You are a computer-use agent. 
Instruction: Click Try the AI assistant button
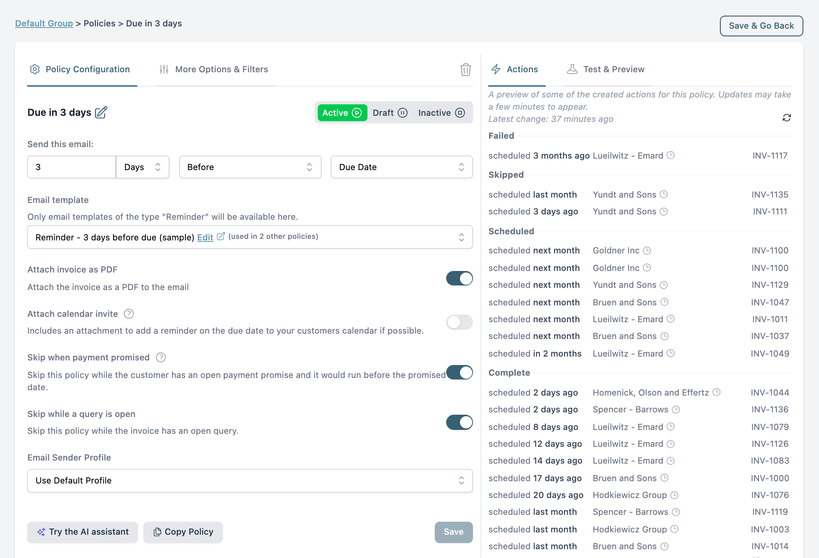[x=83, y=532]
